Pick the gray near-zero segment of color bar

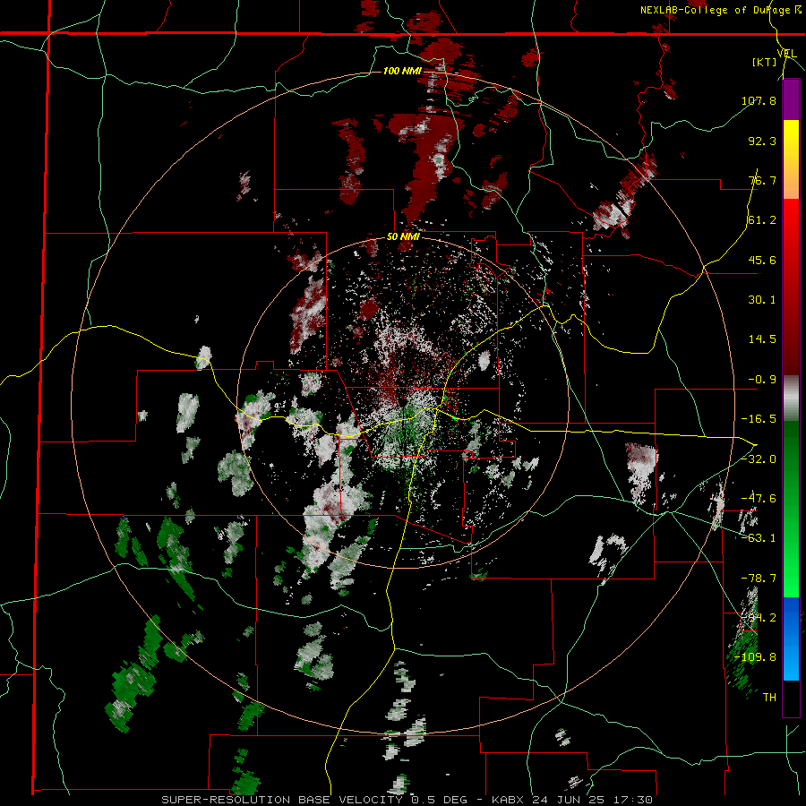[x=791, y=399]
